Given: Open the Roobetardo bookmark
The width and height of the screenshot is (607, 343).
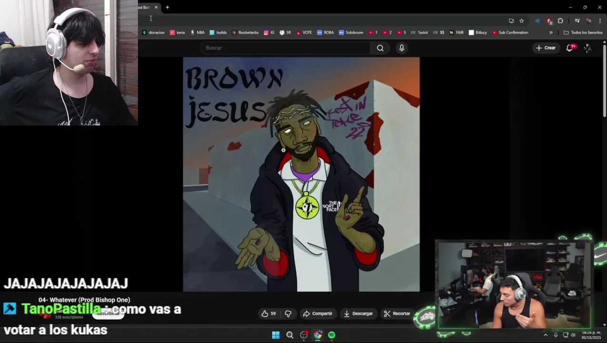Looking at the screenshot, I should 245,32.
